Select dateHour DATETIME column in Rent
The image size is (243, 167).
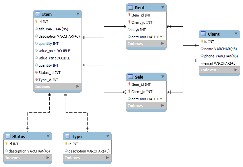pyautogui.click(x=146, y=37)
